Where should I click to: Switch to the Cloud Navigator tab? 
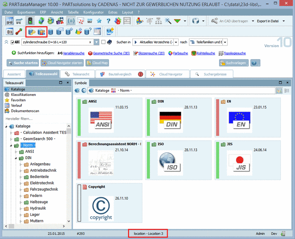pos(168,74)
